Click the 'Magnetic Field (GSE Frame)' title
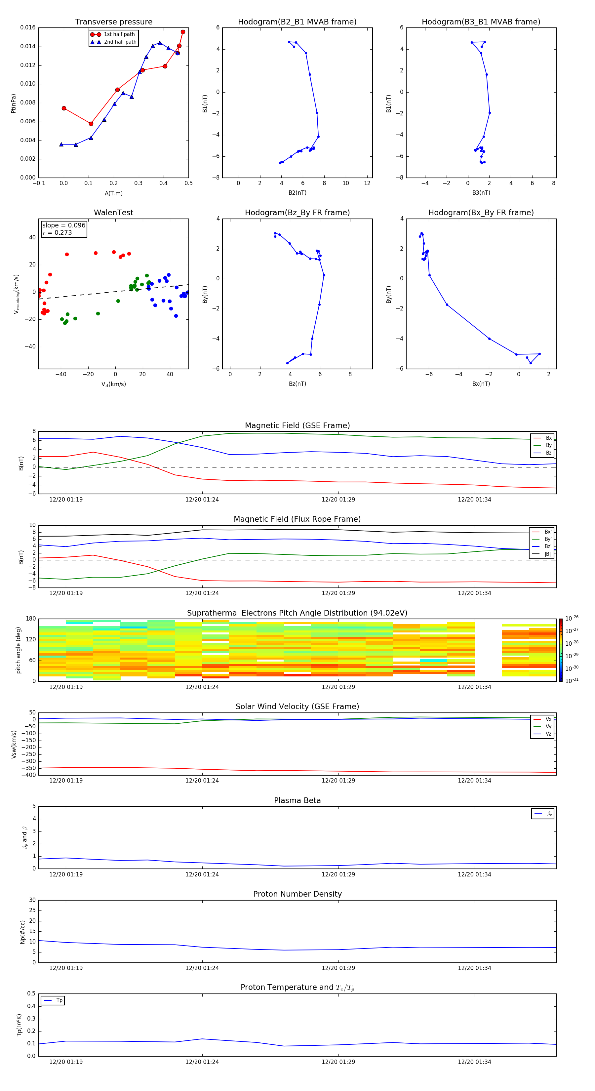The height and width of the screenshot is (1091, 595). click(297, 425)
